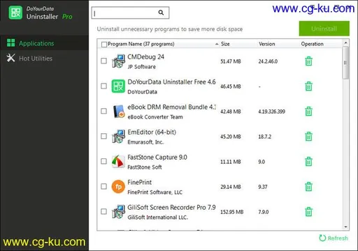This screenshot has width=358, height=251.
Task: Click the Emurasoft, Inc. publisher text
Action: 145,142
